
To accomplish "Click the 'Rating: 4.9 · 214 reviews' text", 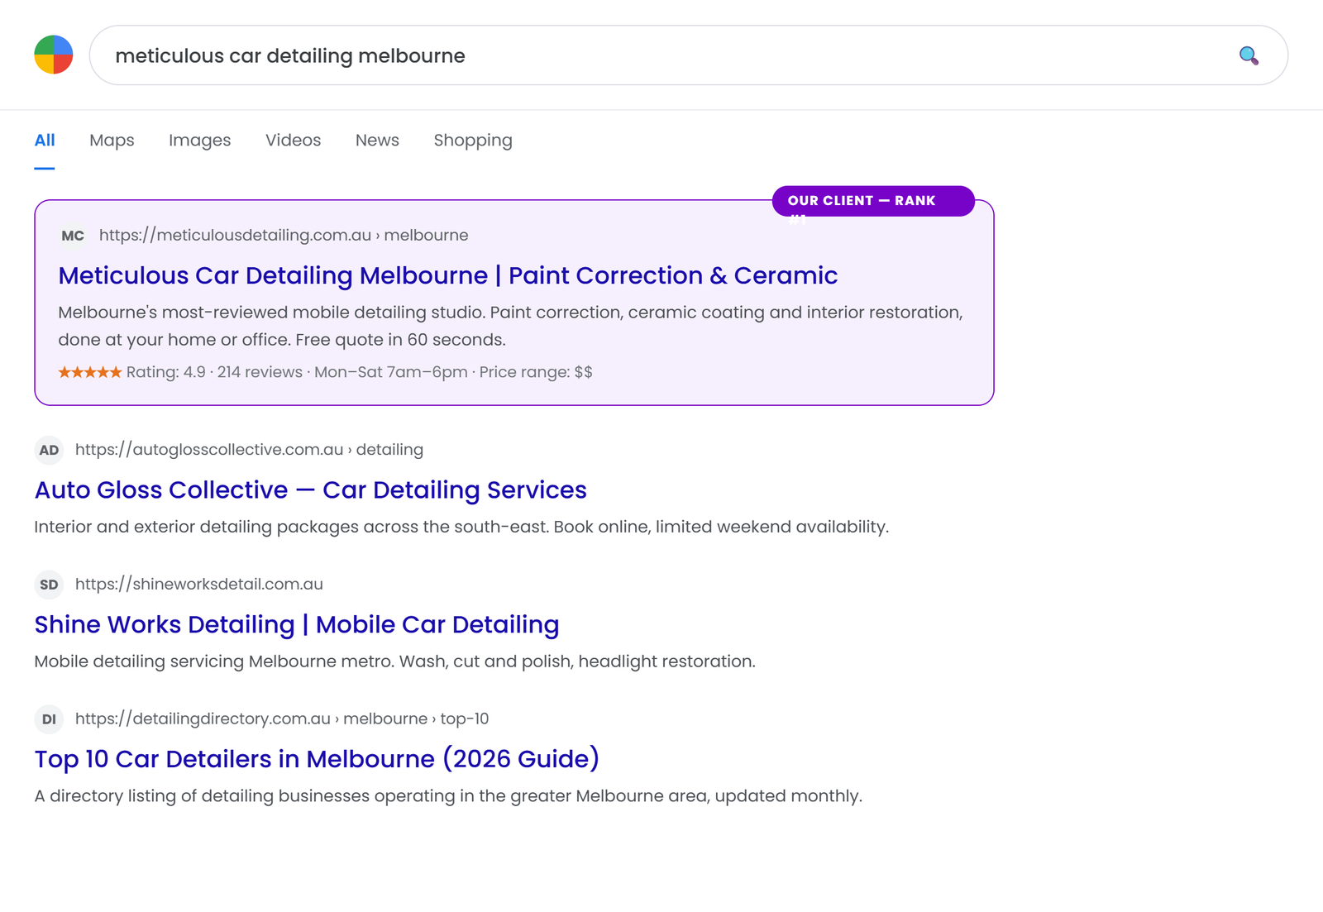I will [x=214, y=372].
